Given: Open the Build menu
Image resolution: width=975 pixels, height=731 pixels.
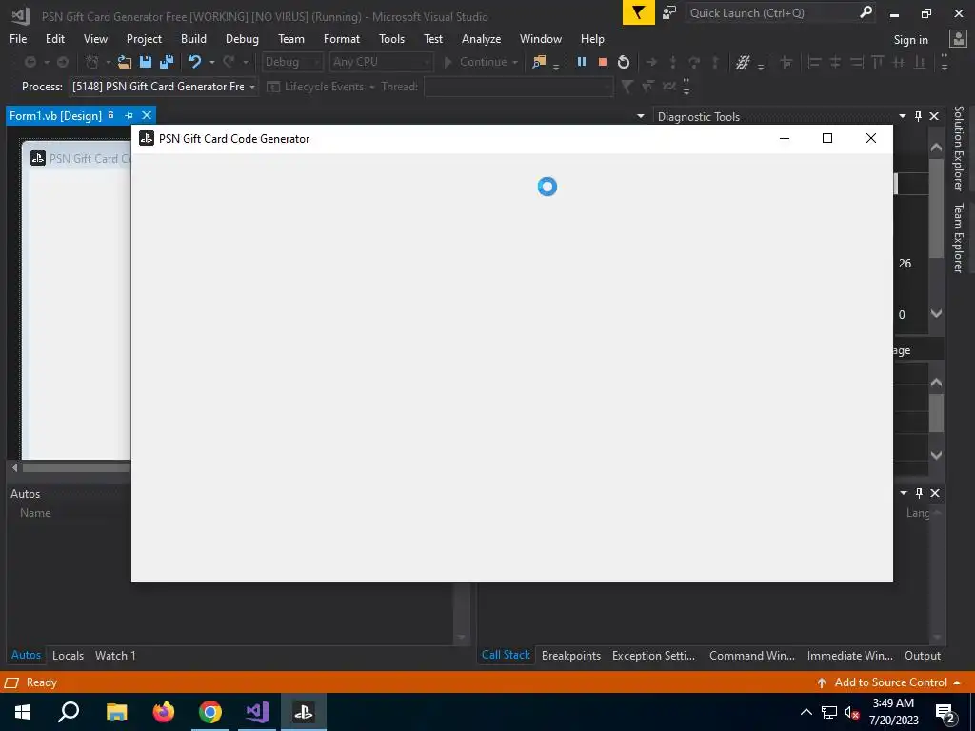Looking at the screenshot, I should pyautogui.click(x=193, y=38).
